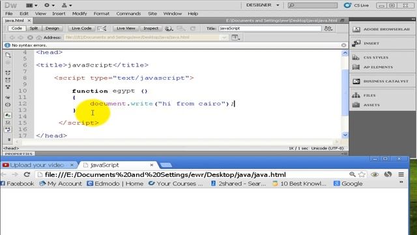Toggle Highlight invalid code icon
This screenshot has width=417, height=235.
(8, 122)
